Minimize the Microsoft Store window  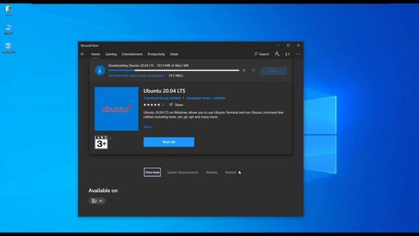tap(278, 45)
